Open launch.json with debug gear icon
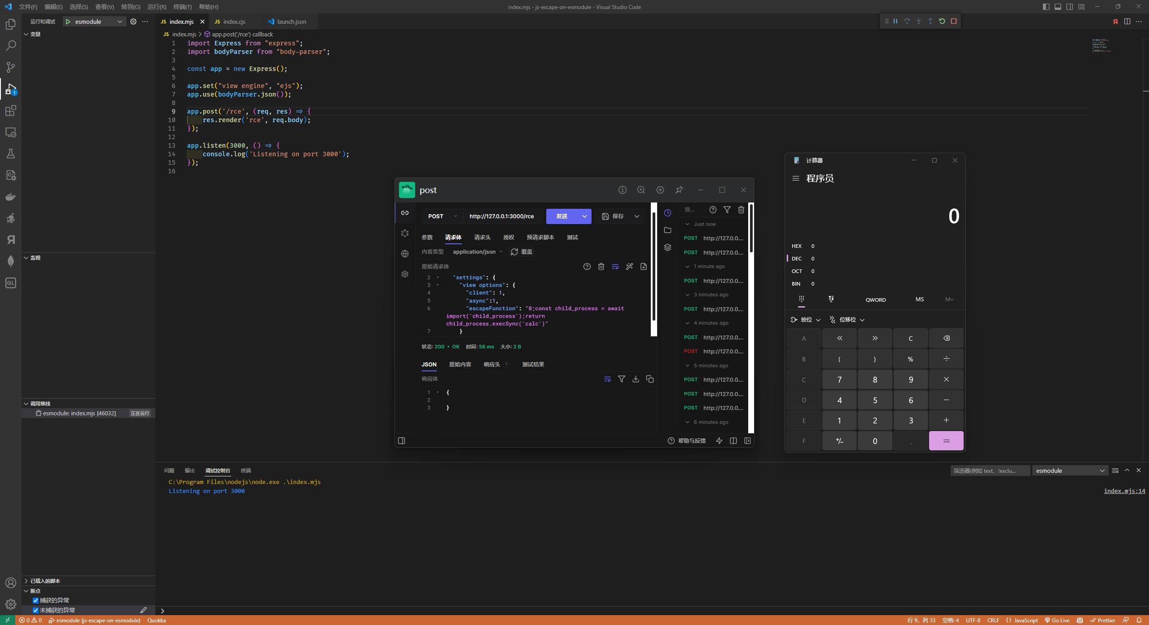 pos(133,22)
